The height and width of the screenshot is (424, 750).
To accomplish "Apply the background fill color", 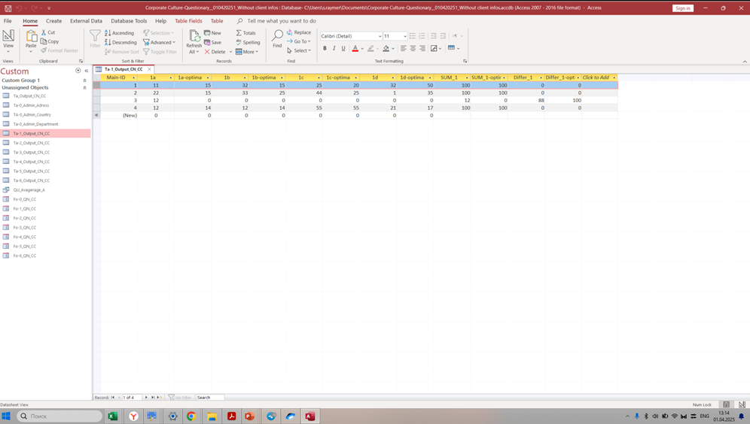I will (x=386, y=48).
